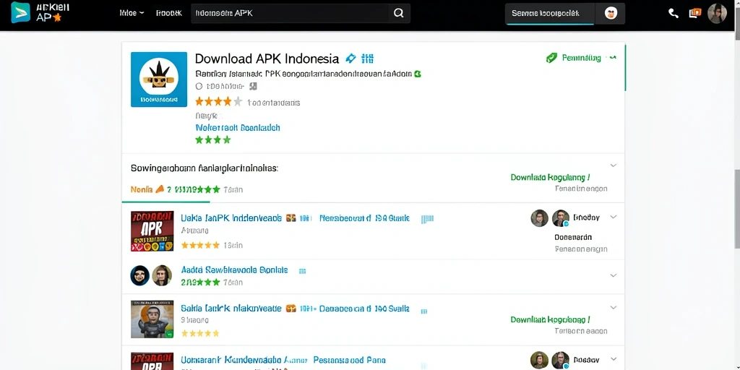The height and width of the screenshot is (370, 740).
Task: Select the orange 'Nonia' tab
Action: tap(142, 189)
